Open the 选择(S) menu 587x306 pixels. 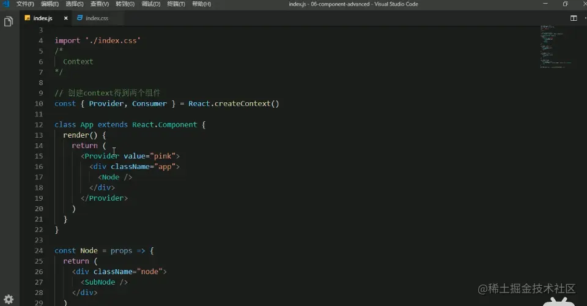point(75,4)
